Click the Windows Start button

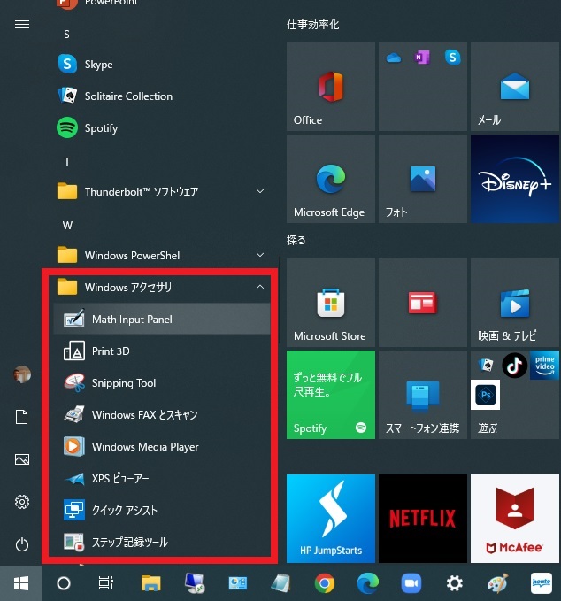tap(21, 583)
